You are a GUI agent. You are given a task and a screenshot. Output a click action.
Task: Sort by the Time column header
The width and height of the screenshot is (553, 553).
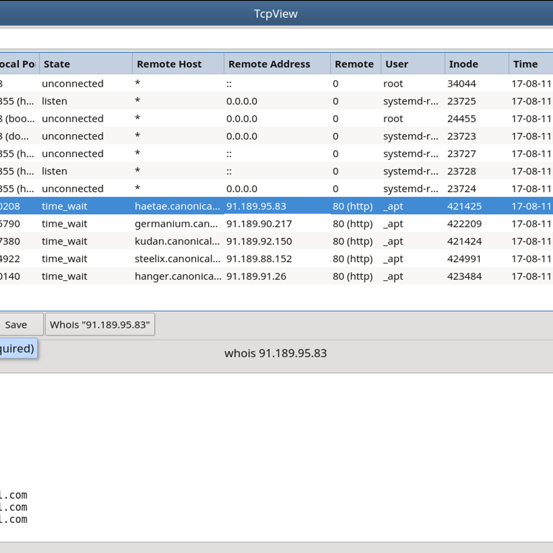pyautogui.click(x=531, y=64)
